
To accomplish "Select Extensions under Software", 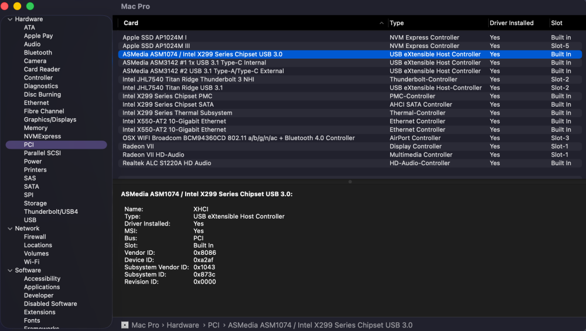I will pos(40,312).
